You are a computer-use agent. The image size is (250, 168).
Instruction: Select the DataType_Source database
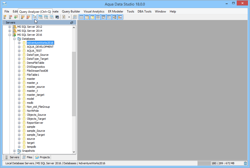pos(38,55)
